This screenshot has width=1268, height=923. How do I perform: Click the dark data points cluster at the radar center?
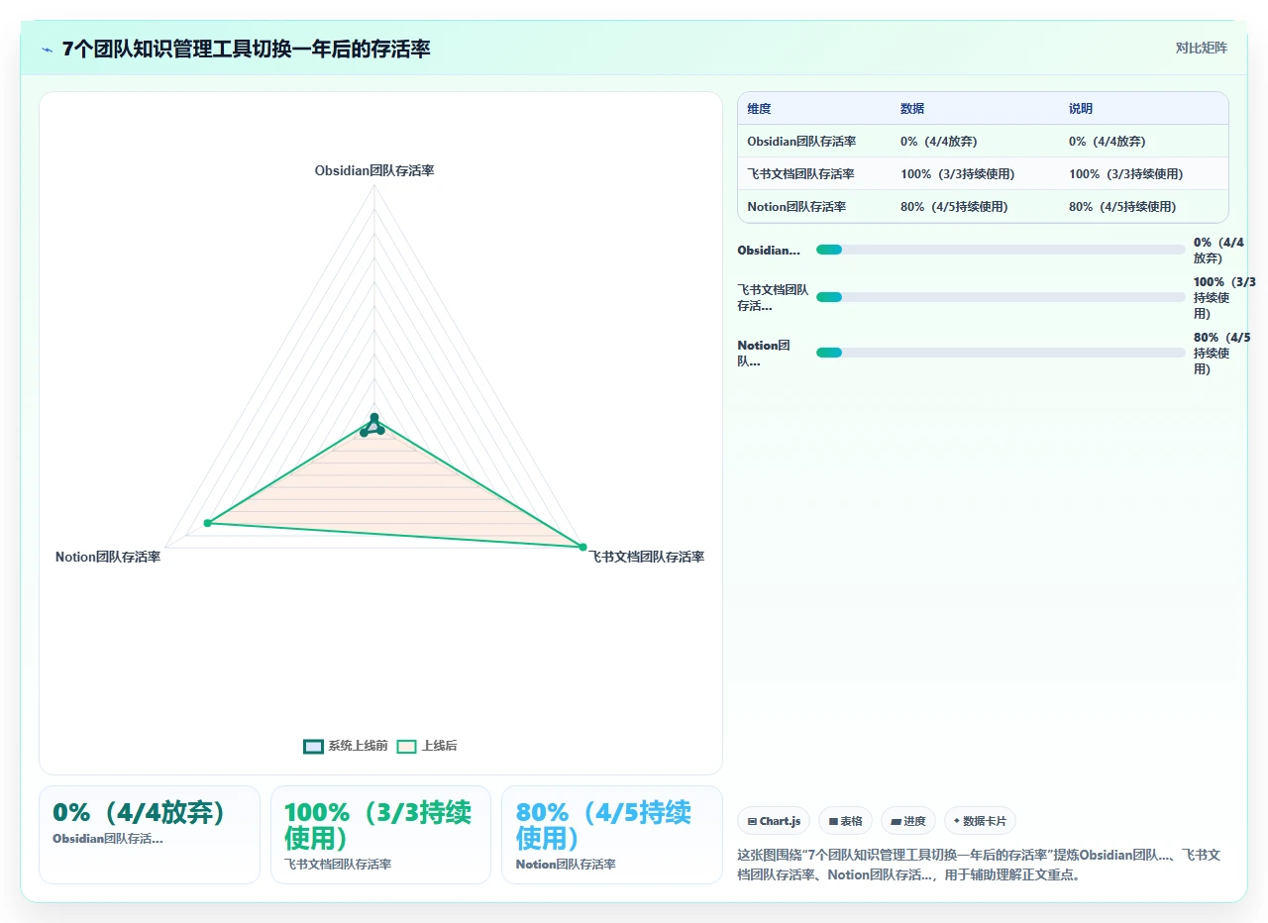[x=372, y=426]
